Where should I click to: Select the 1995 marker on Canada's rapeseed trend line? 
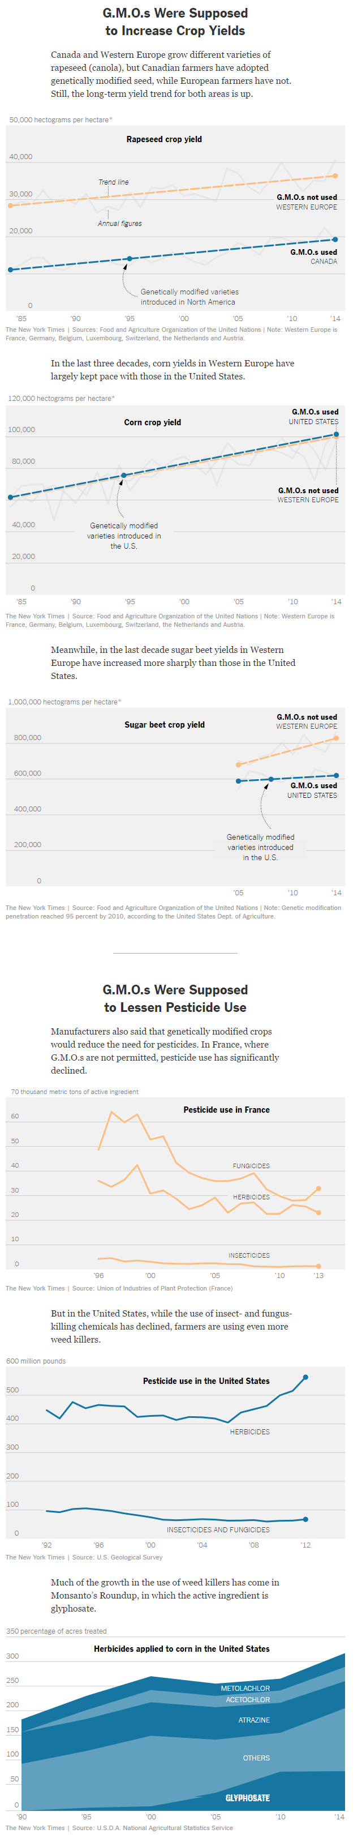coord(130,259)
